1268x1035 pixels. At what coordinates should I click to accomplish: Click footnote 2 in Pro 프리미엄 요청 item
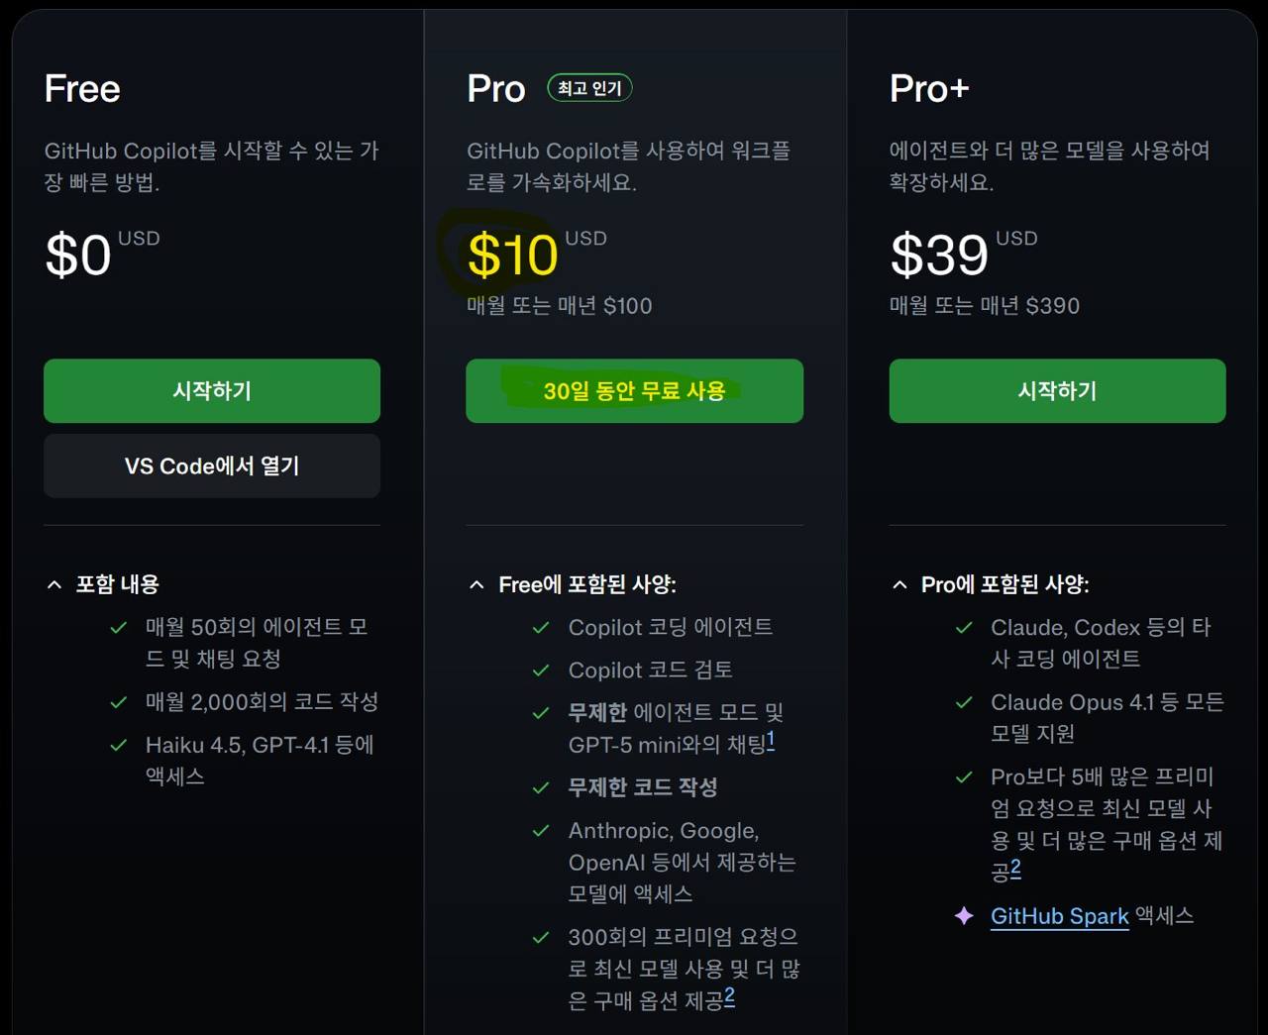[x=729, y=996]
